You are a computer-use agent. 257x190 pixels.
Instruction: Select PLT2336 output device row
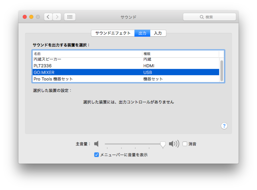126,66
